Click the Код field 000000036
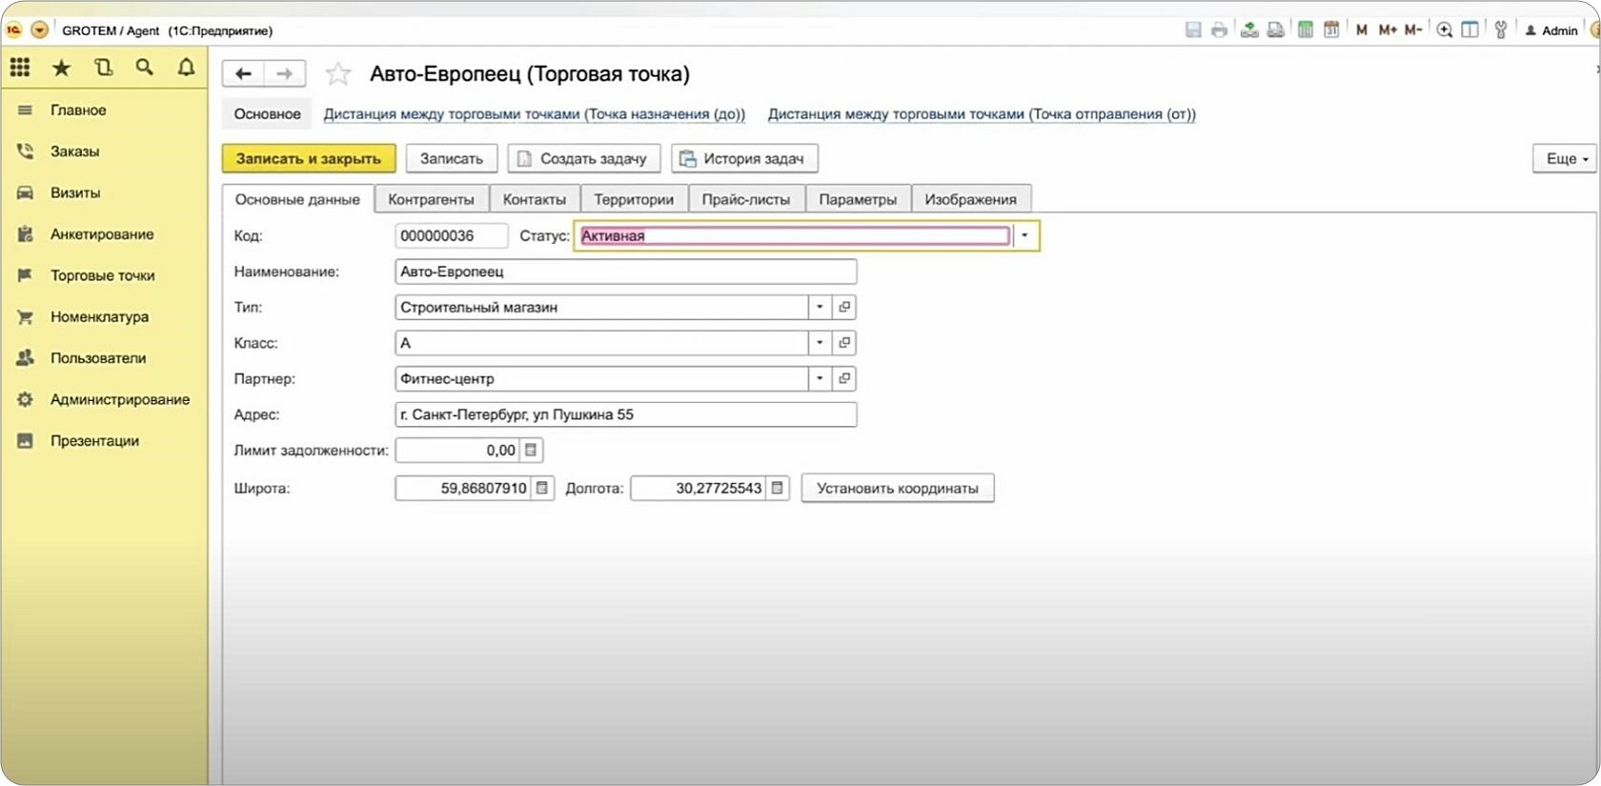Viewport: 1601px width, 786px height. [x=451, y=235]
